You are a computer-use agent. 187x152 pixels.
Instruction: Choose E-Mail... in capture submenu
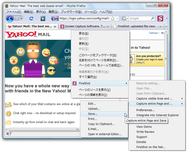click(104, 129)
